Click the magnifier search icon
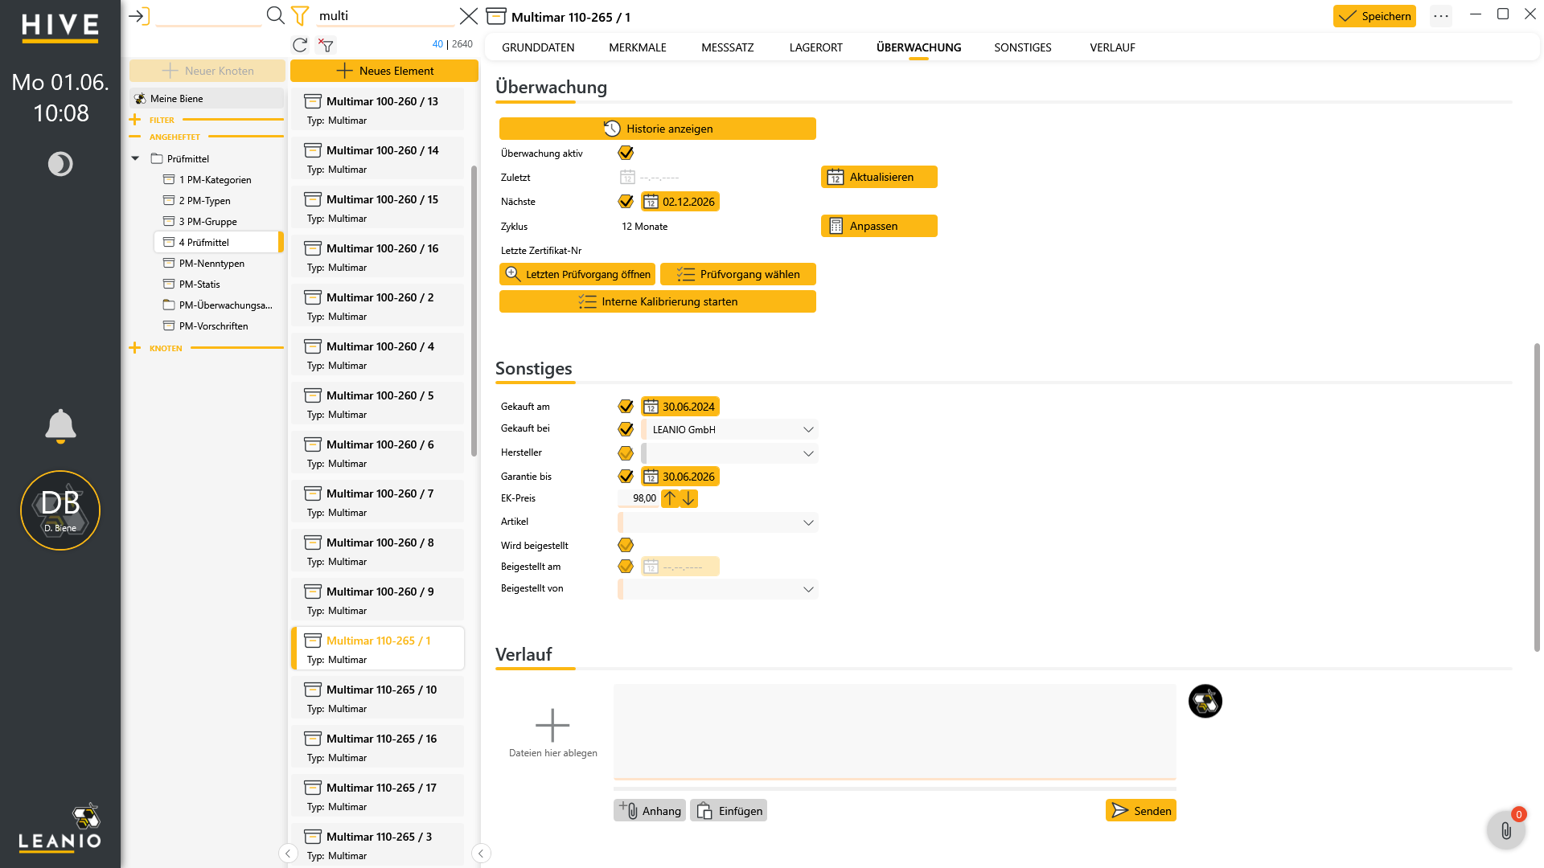 [x=275, y=15]
